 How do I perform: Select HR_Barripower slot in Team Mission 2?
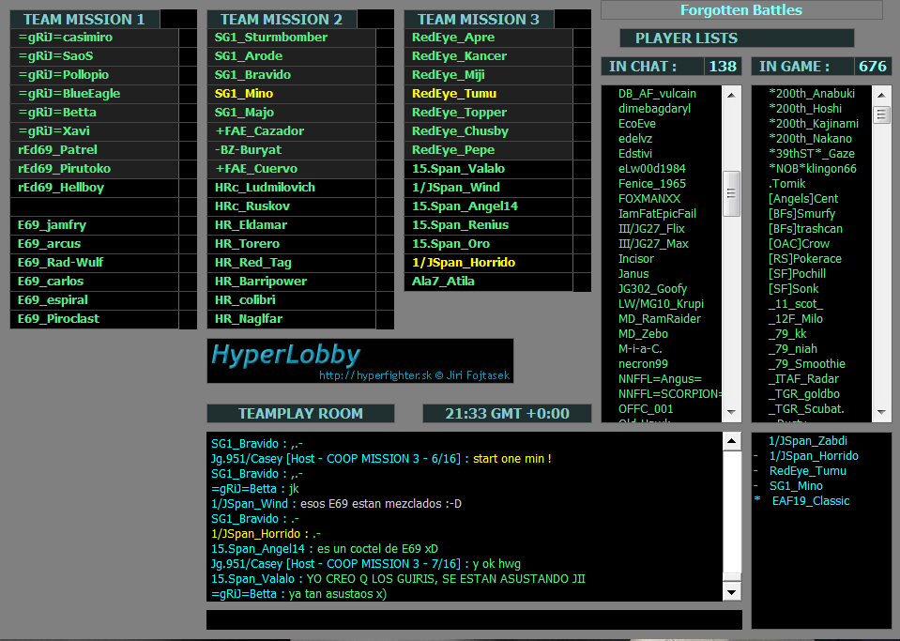click(291, 282)
